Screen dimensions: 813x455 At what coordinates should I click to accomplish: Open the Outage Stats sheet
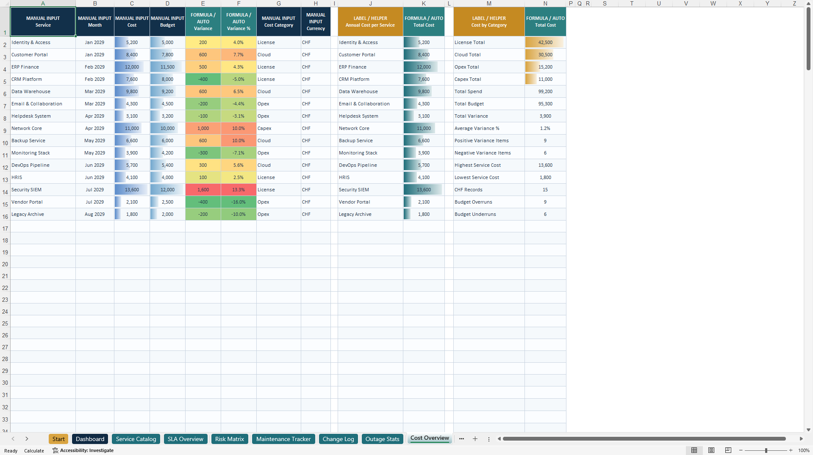[x=383, y=439]
